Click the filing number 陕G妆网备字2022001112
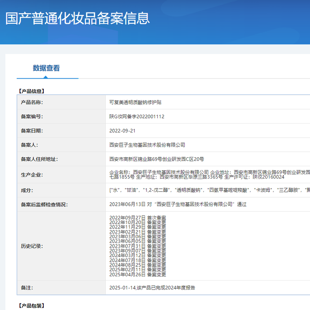 click(x=137, y=116)
